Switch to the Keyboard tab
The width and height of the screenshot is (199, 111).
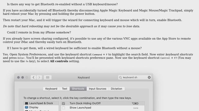point(51,89)
